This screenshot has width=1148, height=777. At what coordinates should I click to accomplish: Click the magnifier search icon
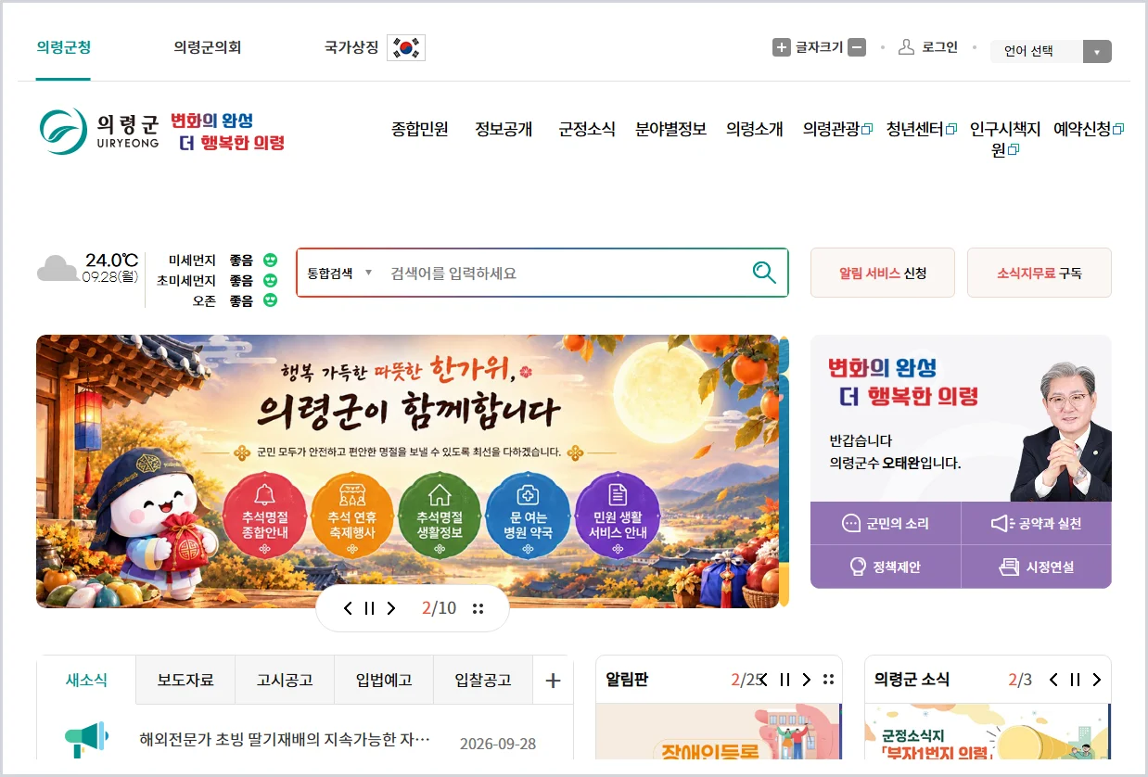[764, 273]
